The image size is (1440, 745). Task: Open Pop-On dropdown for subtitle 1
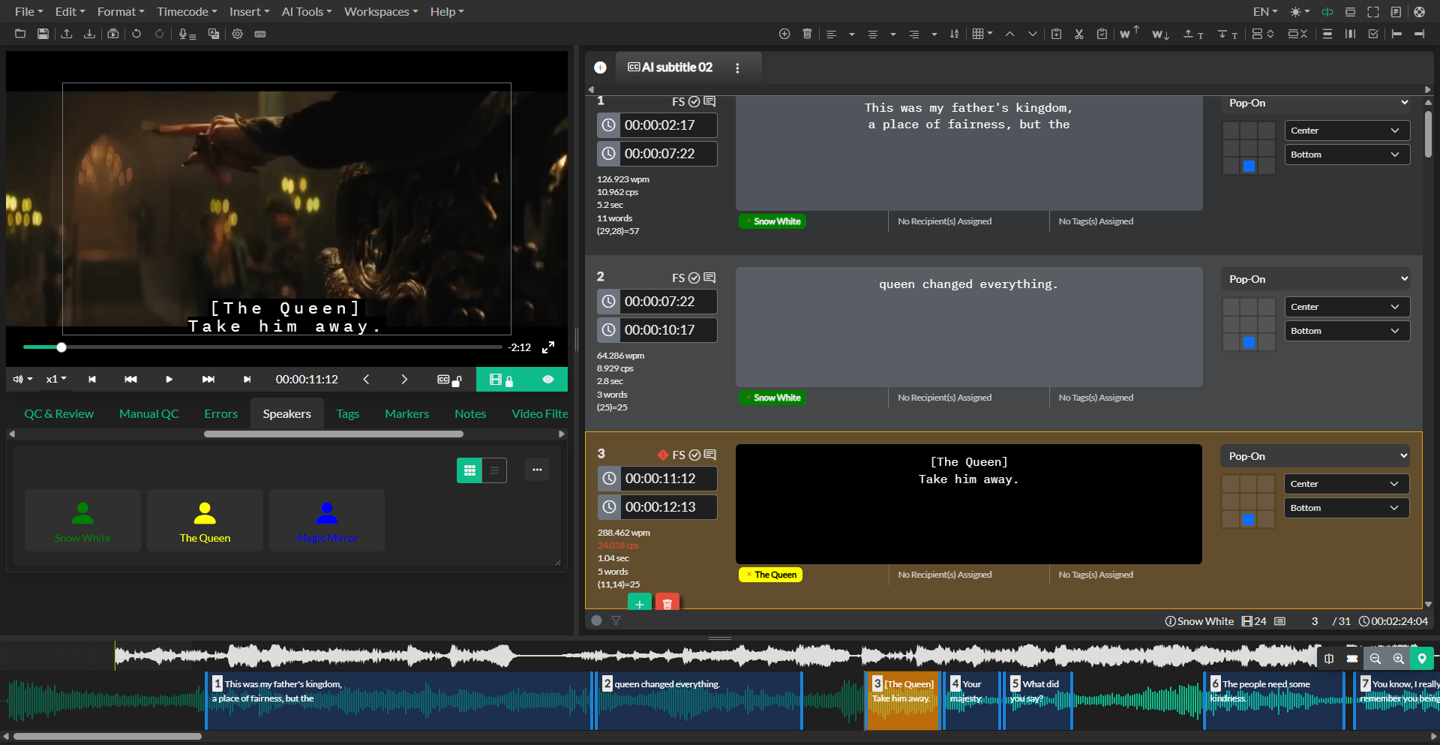(x=1316, y=103)
